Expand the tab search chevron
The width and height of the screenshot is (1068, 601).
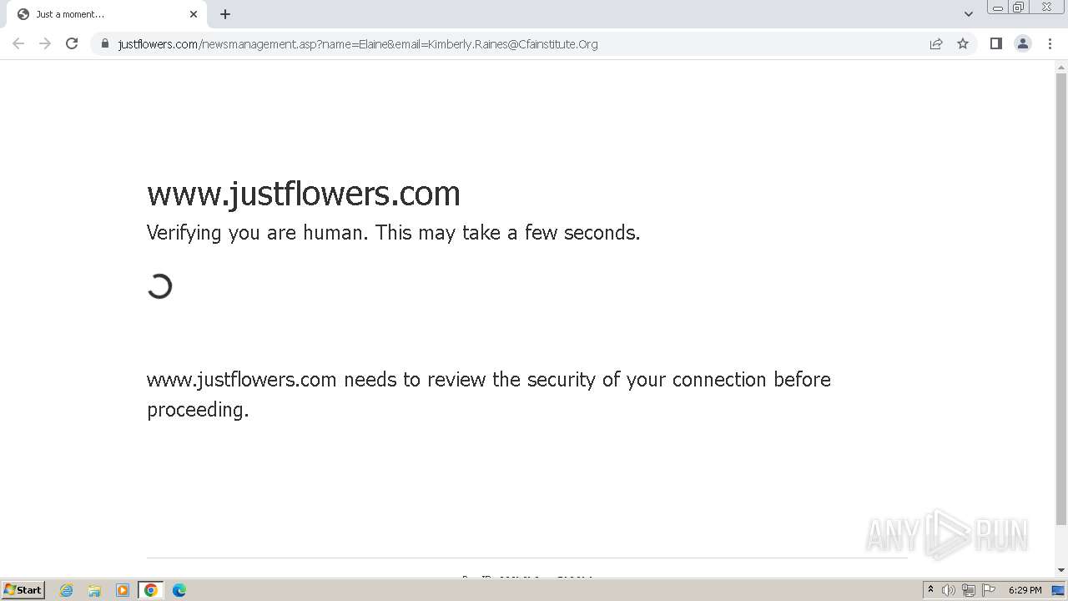[969, 14]
